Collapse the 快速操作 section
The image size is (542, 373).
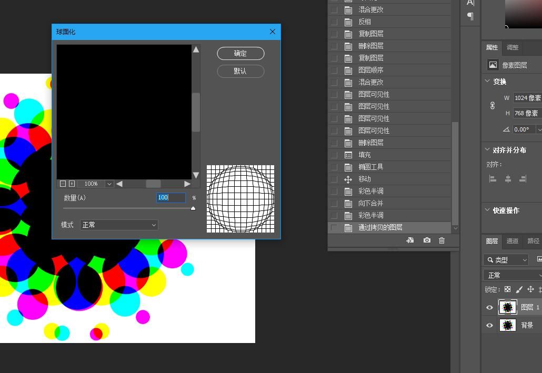487,209
